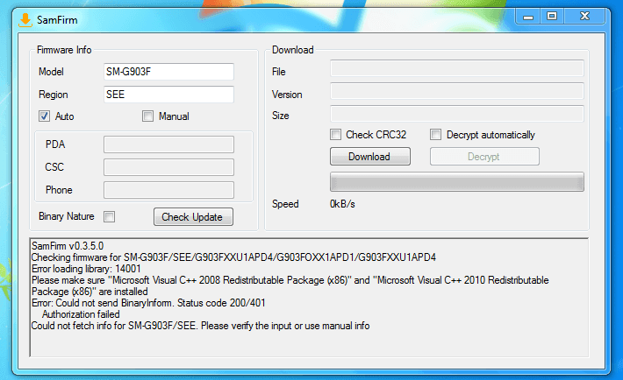Click into the CSC input field
Viewport: 623px width, 380px height.
[x=168, y=167]
